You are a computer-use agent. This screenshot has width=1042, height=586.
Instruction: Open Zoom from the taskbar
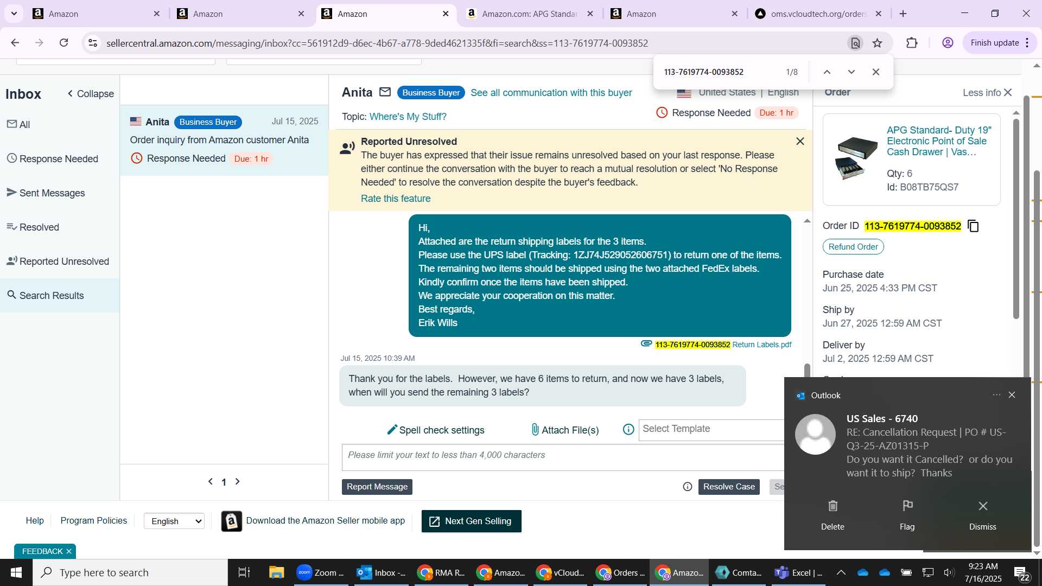point(321,572)
